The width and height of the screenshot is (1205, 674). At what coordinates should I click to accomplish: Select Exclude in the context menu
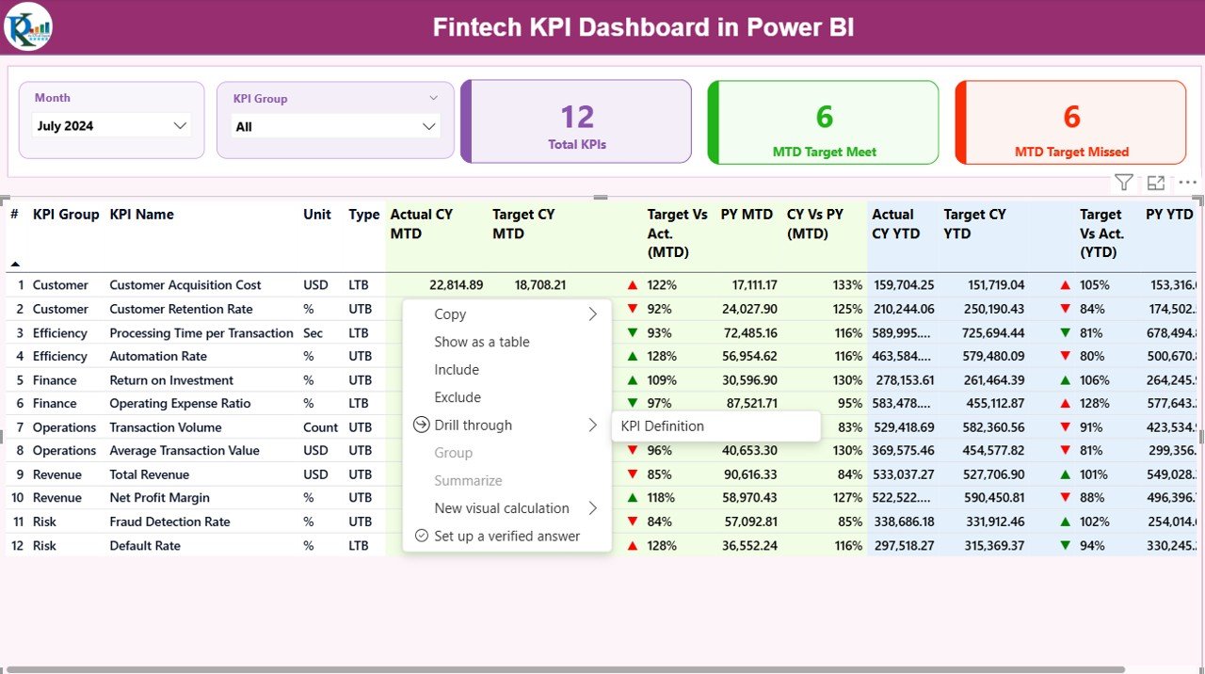458,397
